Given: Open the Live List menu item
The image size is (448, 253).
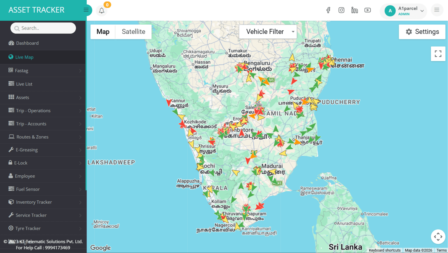Looking at the screenshot, I should 43,84.
